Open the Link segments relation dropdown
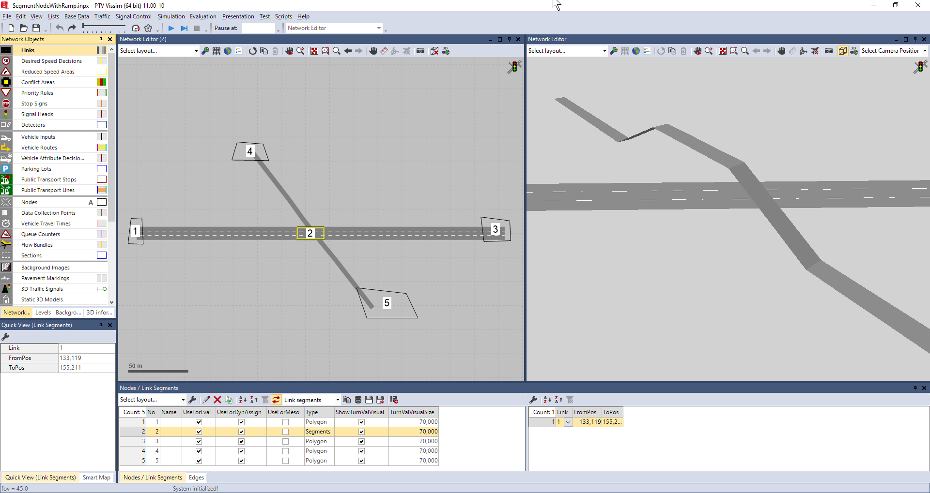Viewport: 930px width, 493px height. pyautogui.click(x=338, y=400)
